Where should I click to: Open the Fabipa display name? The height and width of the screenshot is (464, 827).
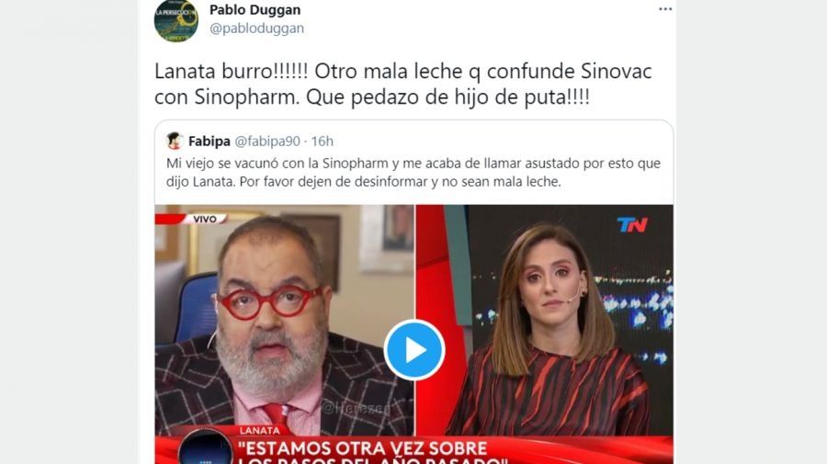pos(210,141)
